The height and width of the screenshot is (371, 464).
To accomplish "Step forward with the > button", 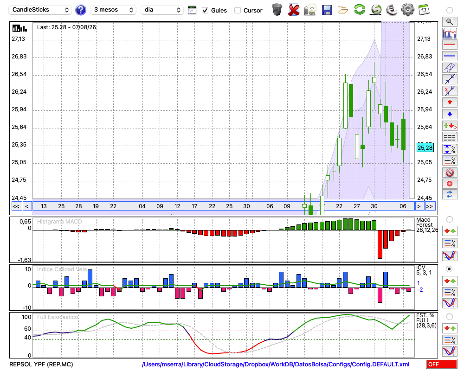I will (x=419, y=206).
